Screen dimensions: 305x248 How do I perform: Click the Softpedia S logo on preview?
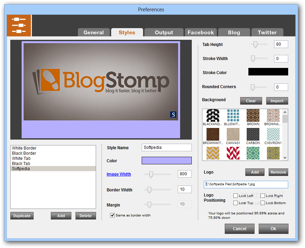(x=173, y=115)
